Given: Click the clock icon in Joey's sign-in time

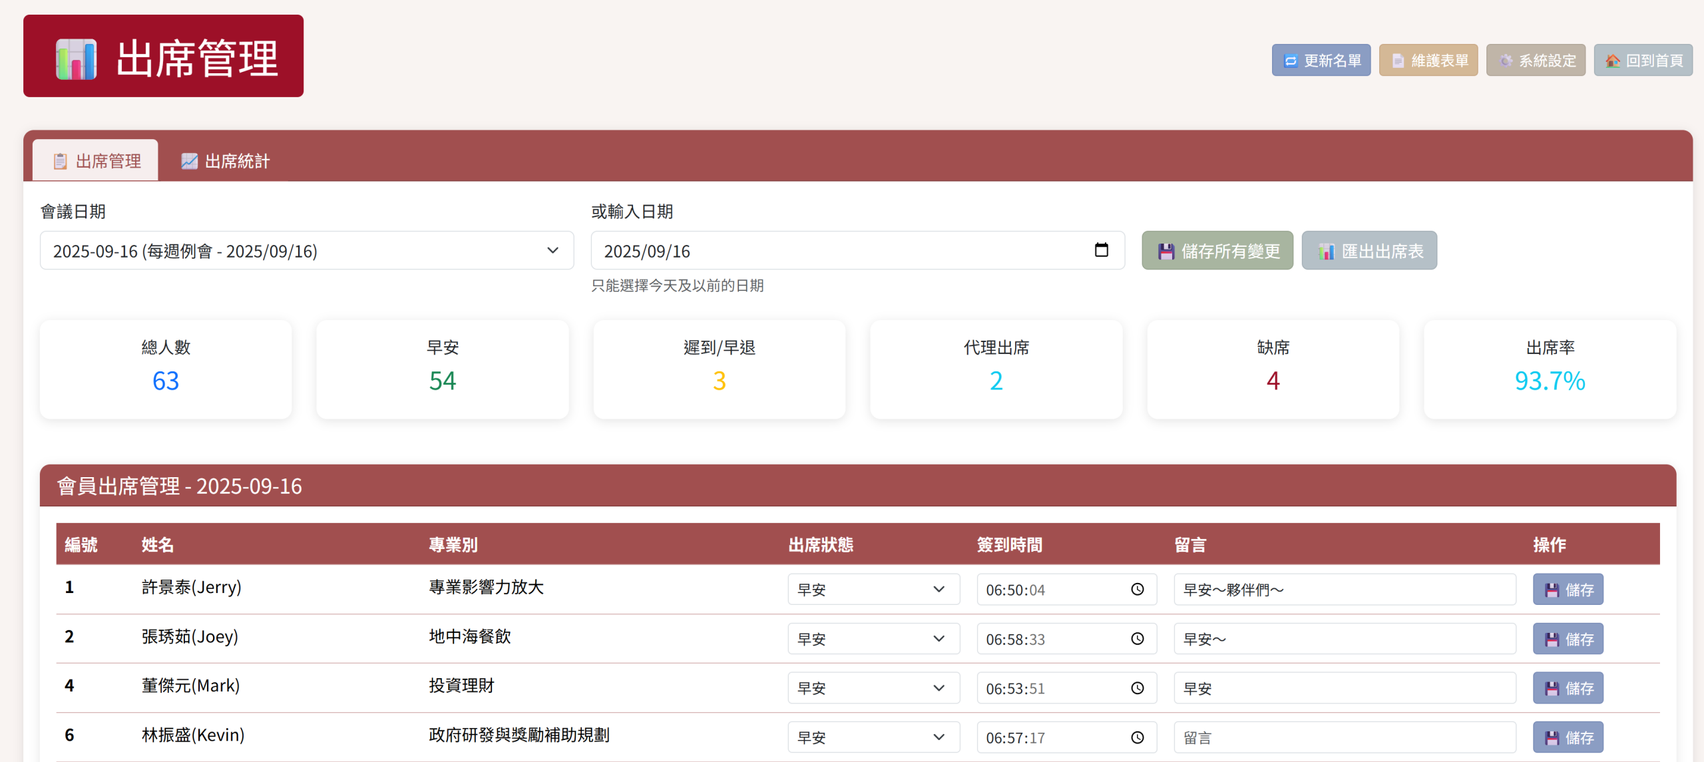Looking at the screenshot, I should coord(1137,639).
